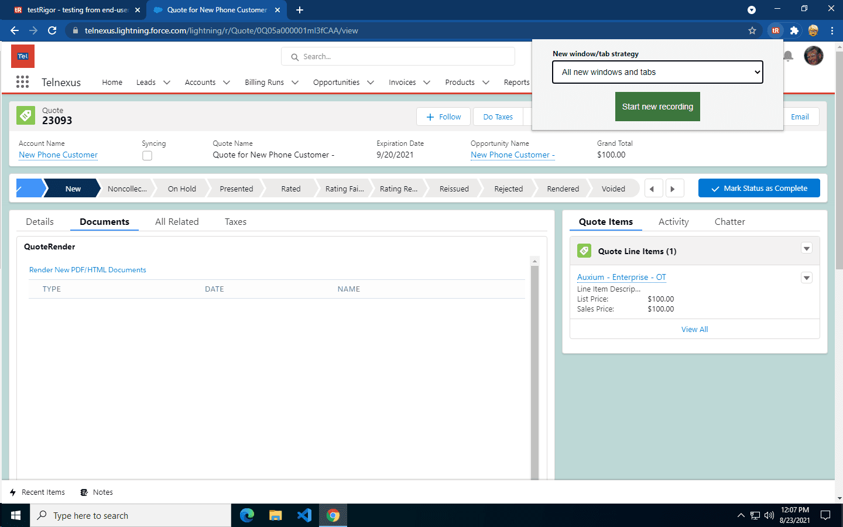Click the testRigor extension icon

pyautogui.click(x=775, y=30)
